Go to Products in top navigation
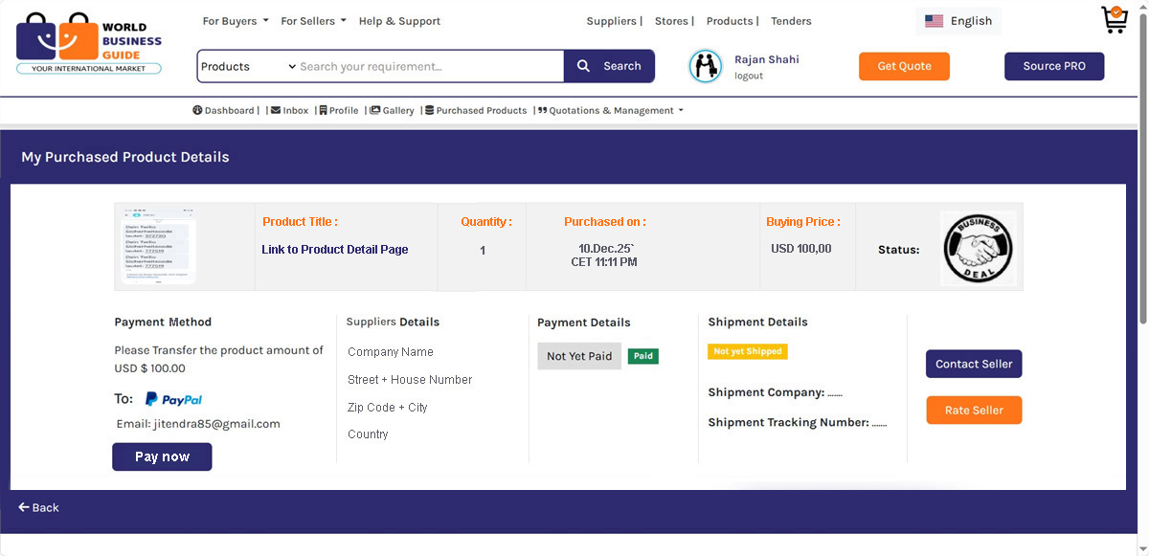Viewport: 1149px width, 556px height. tap(730, 21)
